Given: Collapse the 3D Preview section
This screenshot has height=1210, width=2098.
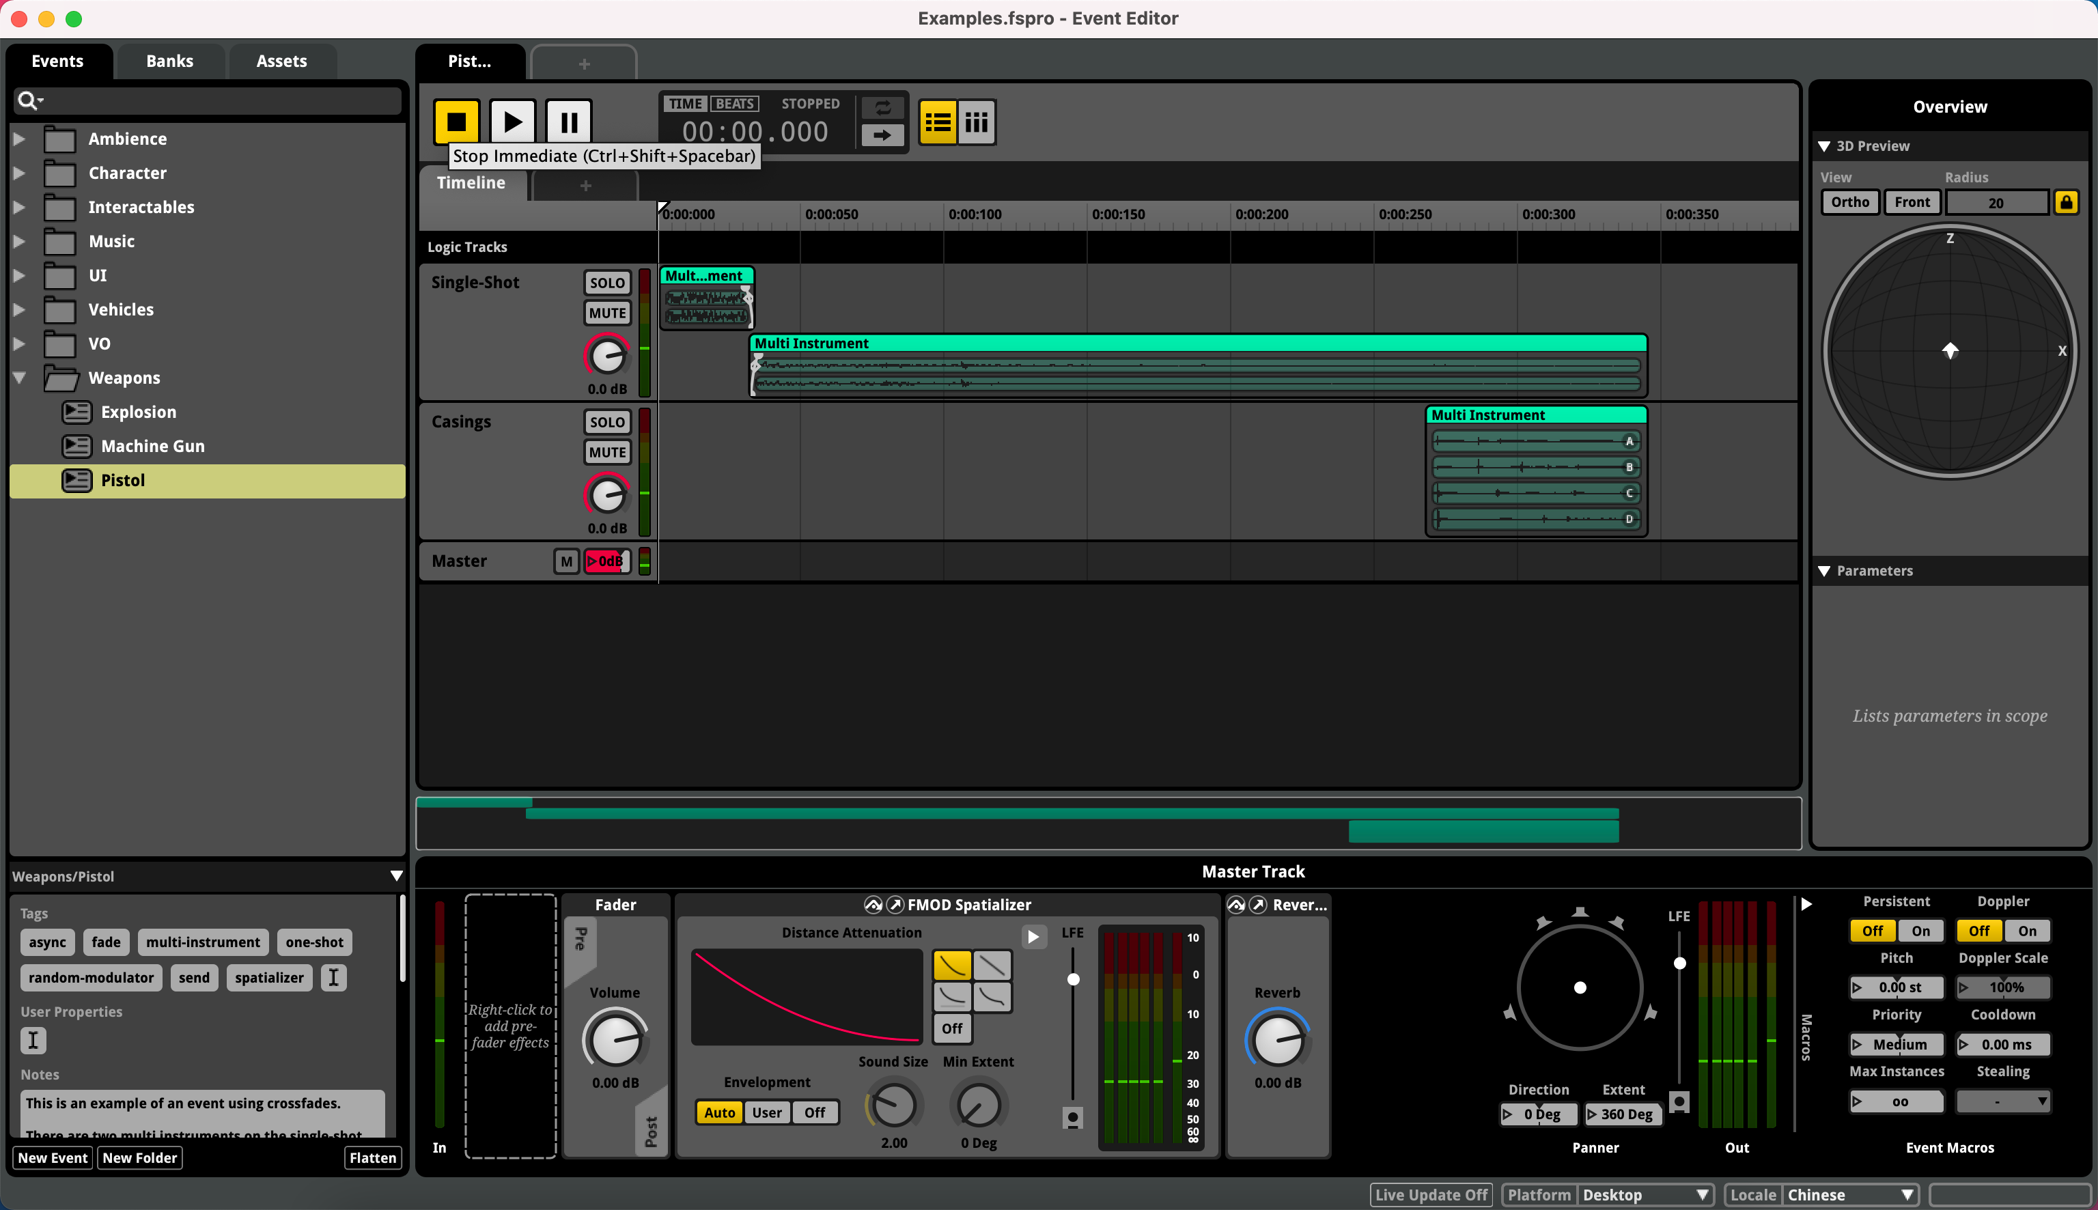Looking at the screenshot, I should click(x=1825, y=145).
